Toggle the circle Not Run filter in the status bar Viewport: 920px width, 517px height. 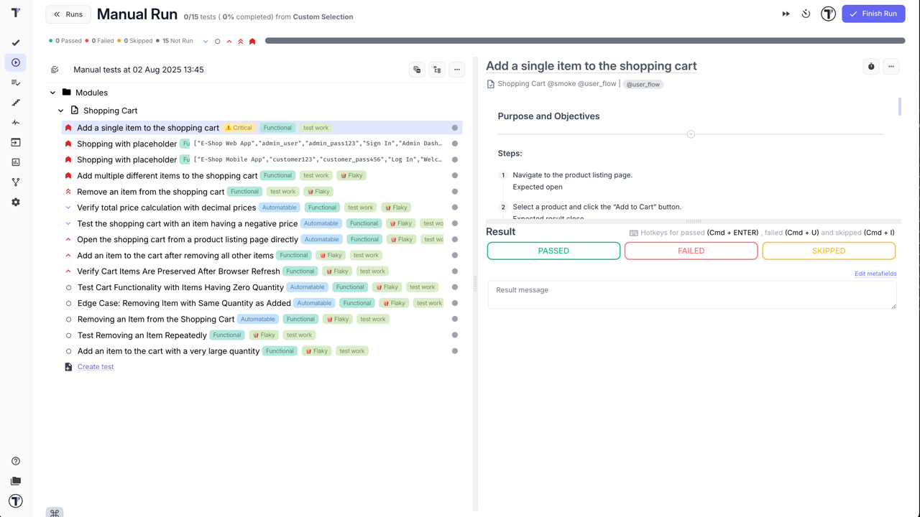[x=217, y=41]
